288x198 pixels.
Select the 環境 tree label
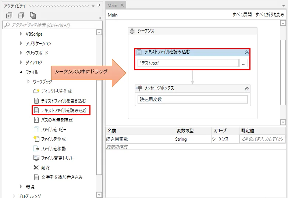coord(30,187)
